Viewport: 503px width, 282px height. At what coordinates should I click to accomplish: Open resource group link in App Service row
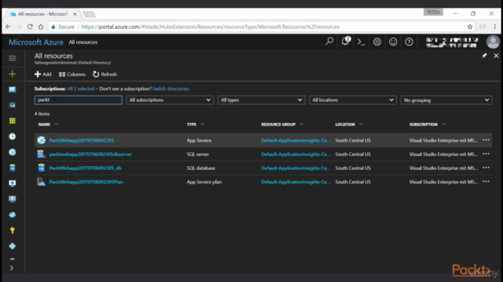coord(296,140)
